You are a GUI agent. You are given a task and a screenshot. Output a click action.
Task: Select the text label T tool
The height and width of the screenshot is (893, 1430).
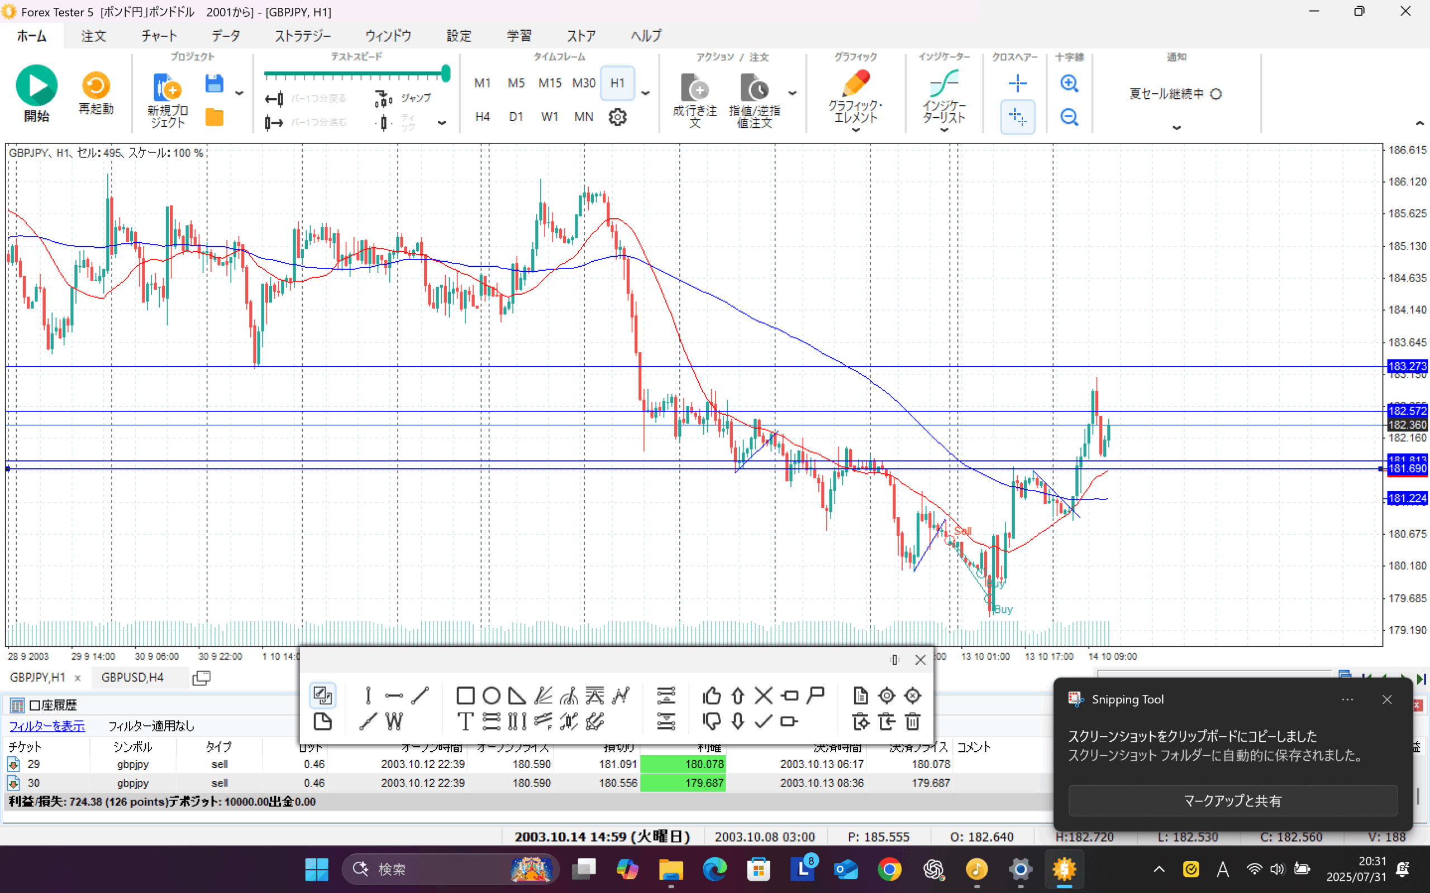click(x=466, y=721)
